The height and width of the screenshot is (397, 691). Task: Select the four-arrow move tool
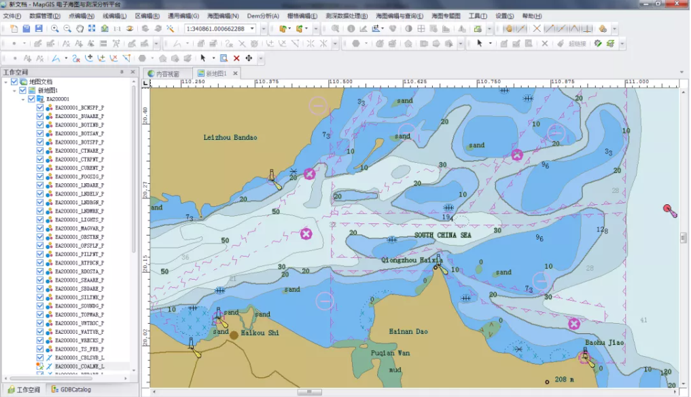point(249,58)
